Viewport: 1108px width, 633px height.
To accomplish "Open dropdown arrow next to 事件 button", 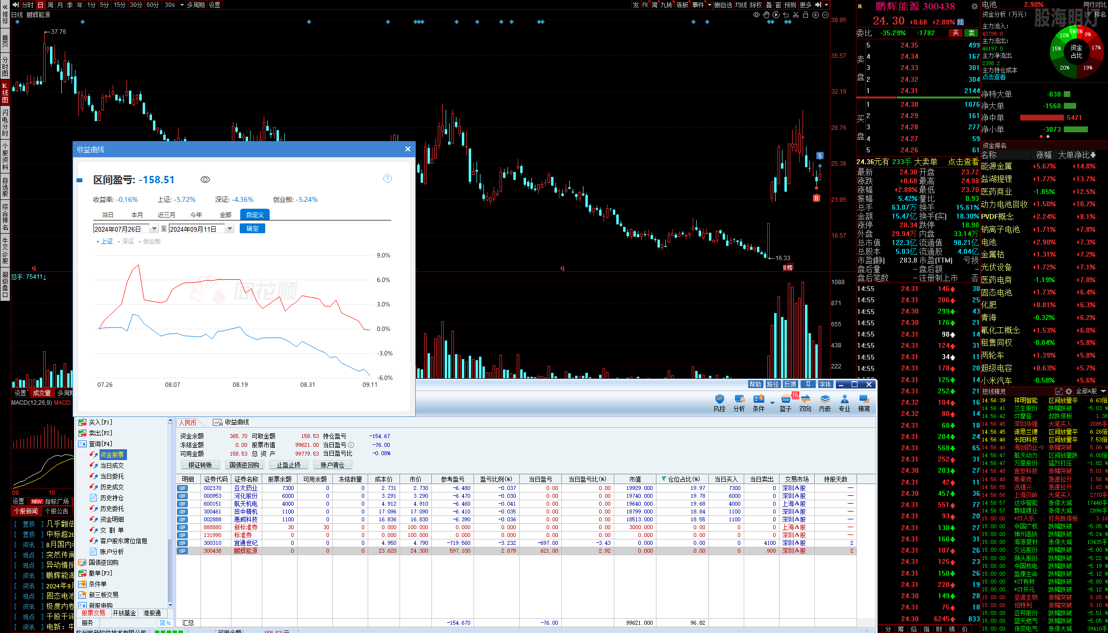I will (709, 5).
